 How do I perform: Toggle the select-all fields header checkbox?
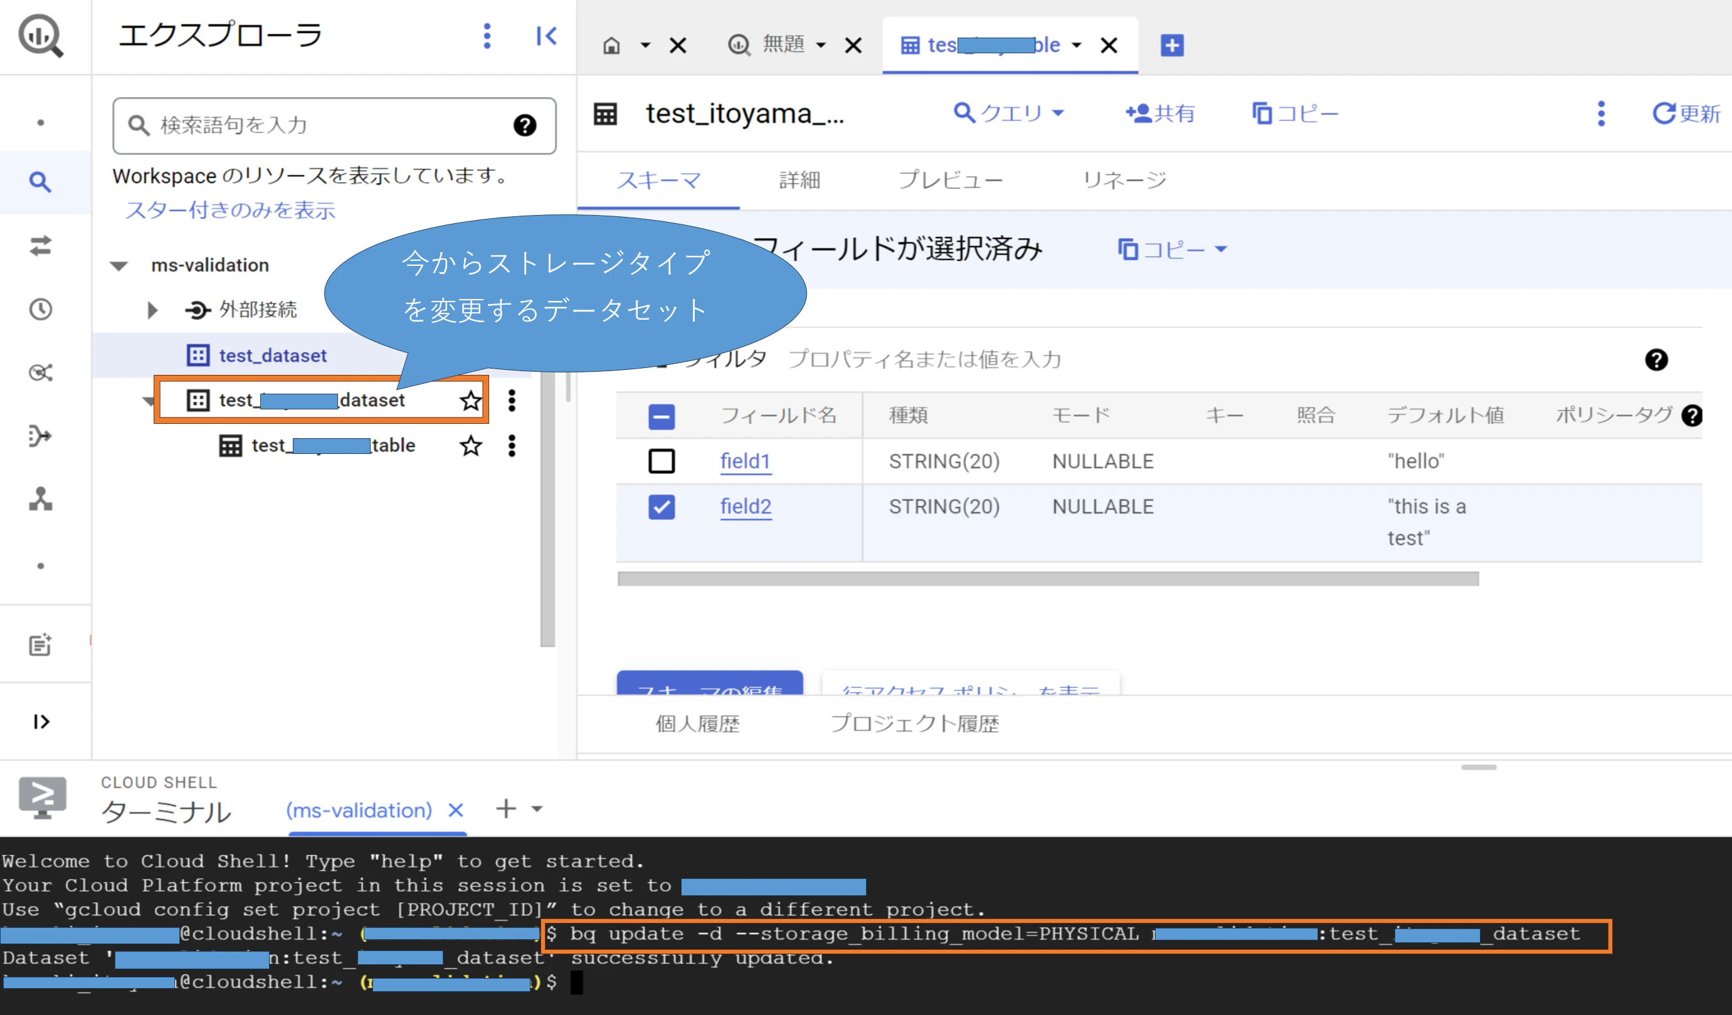[661, 416]
